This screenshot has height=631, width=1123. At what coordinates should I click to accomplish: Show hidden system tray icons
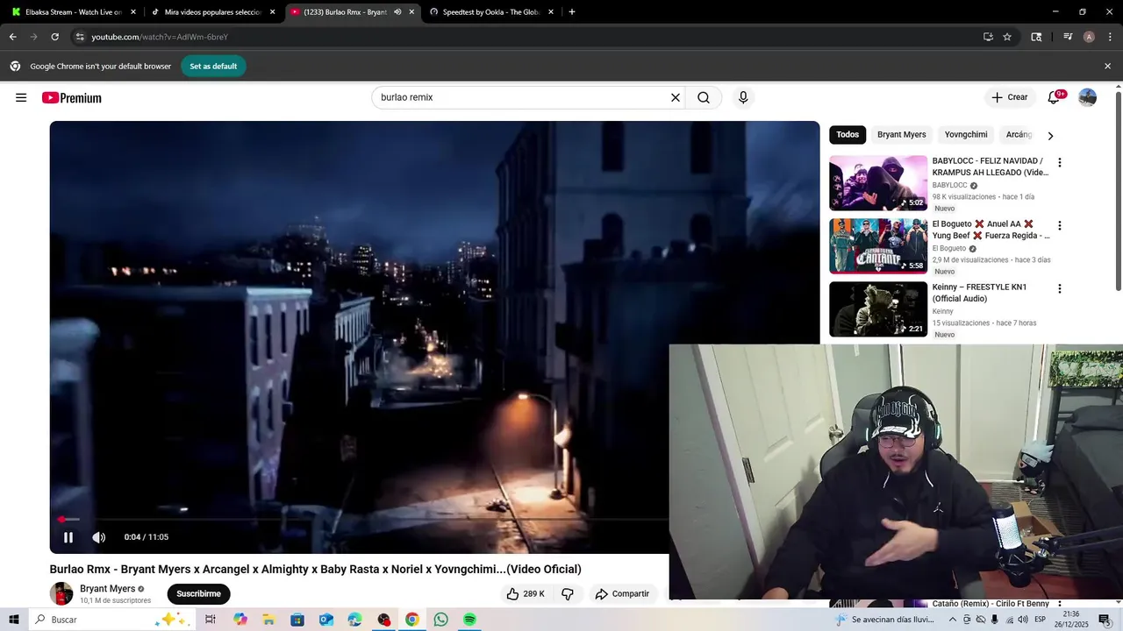click(x=953, y=620)
